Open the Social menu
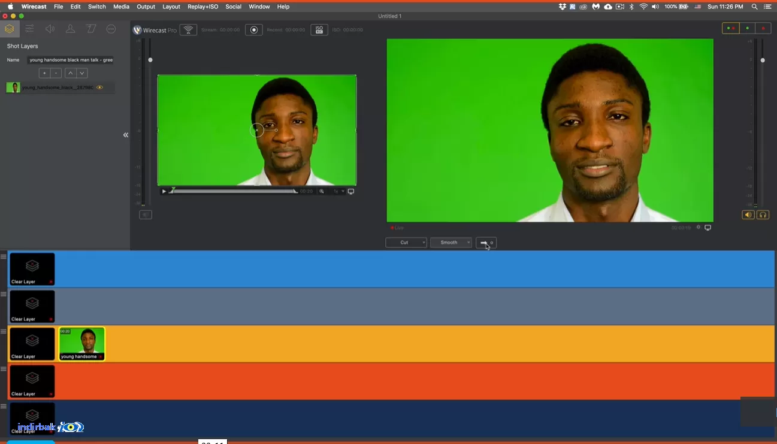This screenshot has height=444, width=777. (234, 7)
